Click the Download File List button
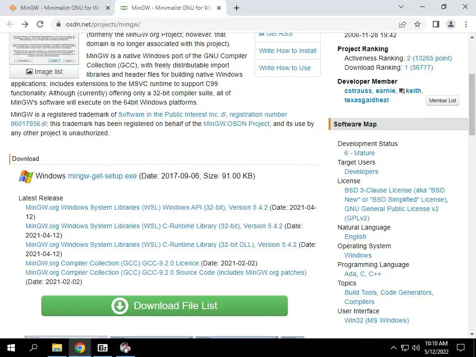Image resolution: width=476 pixels, height=357 pixels. click(x=165, y=306)
